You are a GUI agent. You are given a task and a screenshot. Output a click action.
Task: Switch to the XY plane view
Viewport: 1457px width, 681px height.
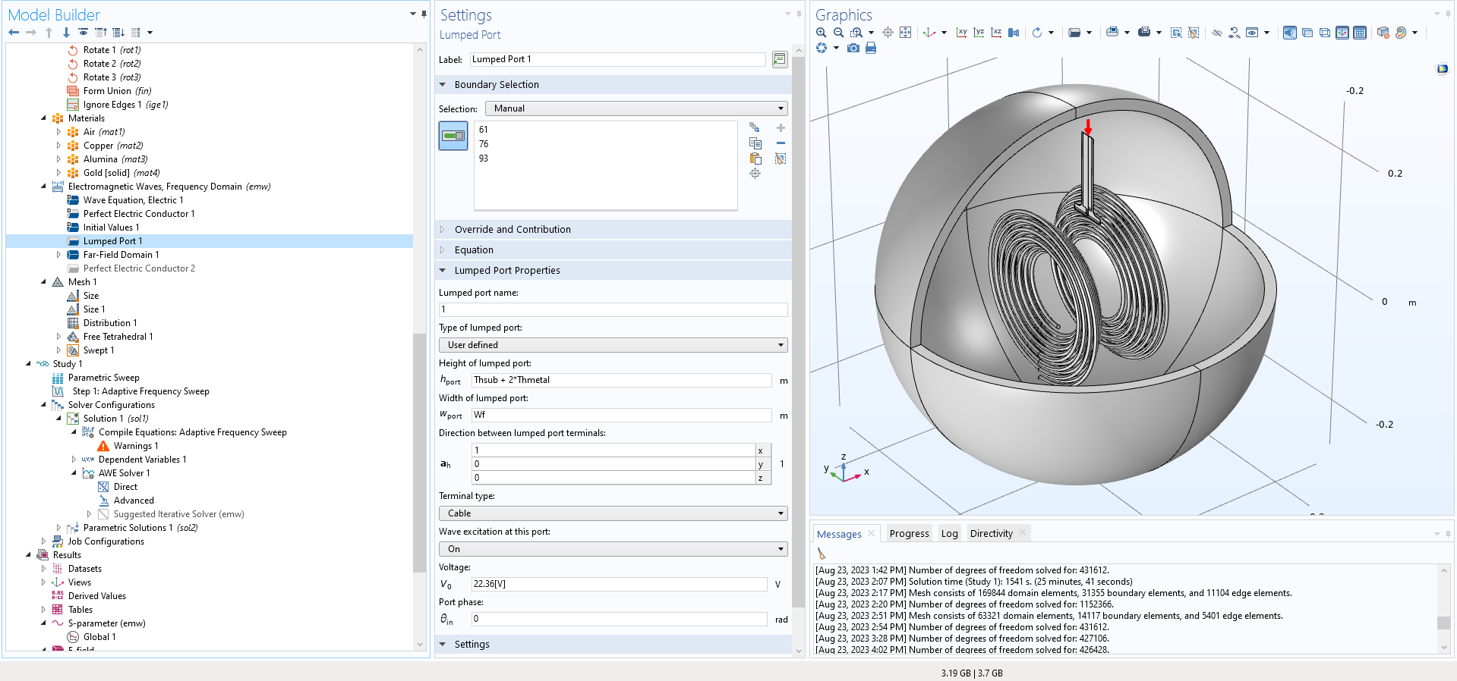click(x=961, y=33)
